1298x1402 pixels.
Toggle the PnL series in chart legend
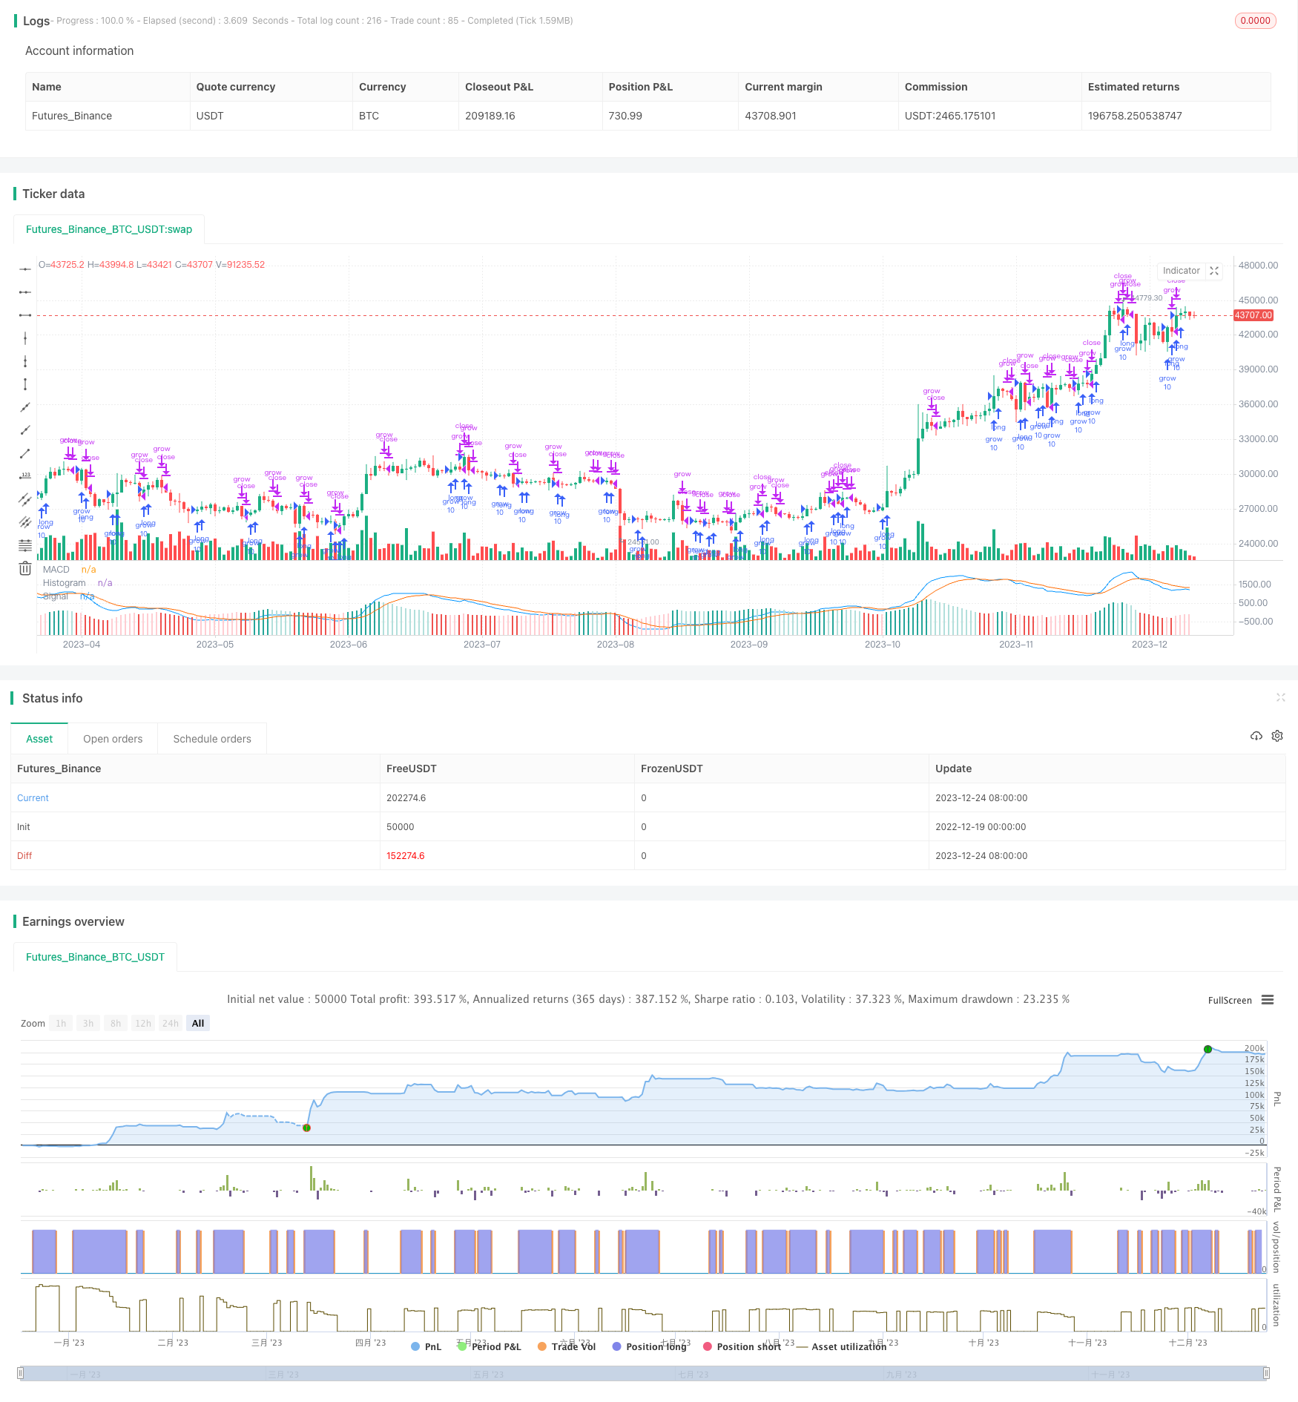point(426,1346)
